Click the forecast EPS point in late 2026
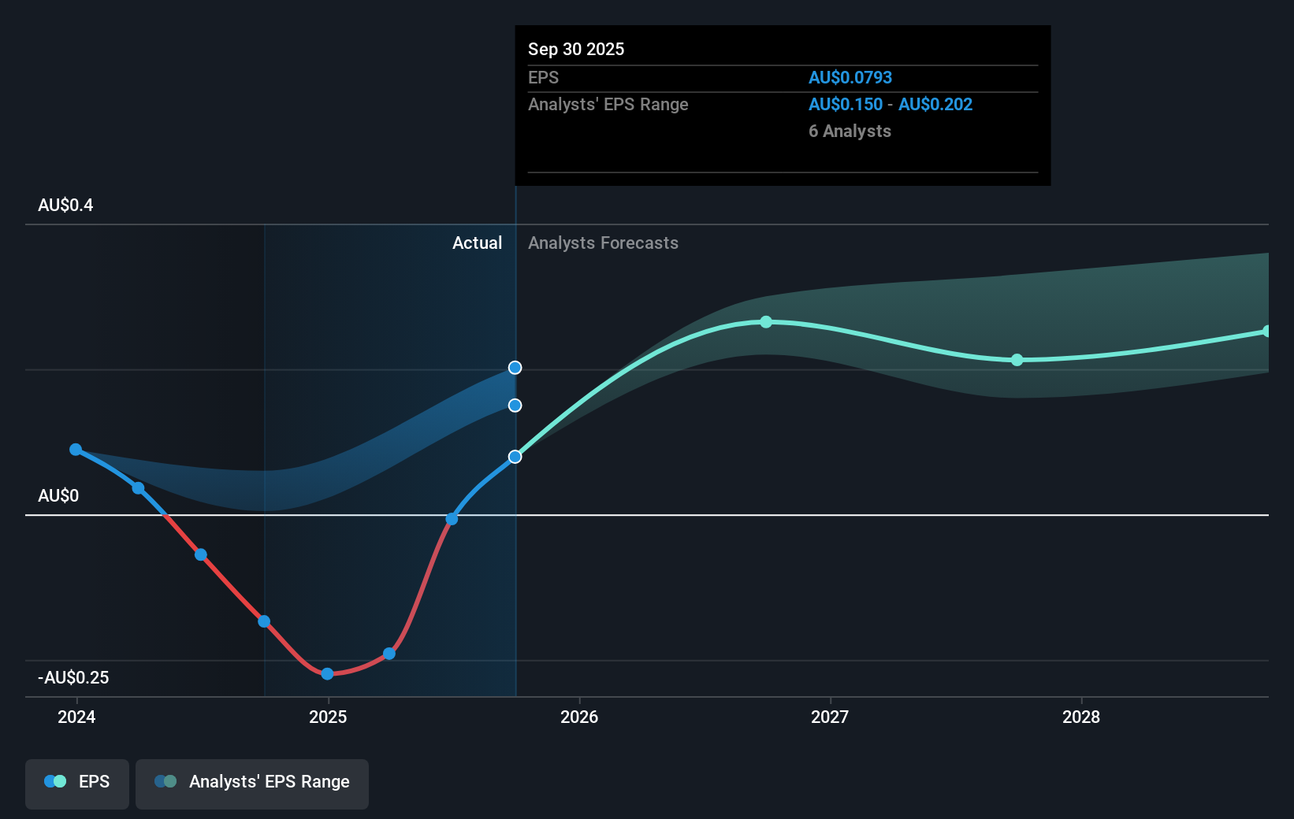The image size is (1294, 819). [x=766, y=322]
